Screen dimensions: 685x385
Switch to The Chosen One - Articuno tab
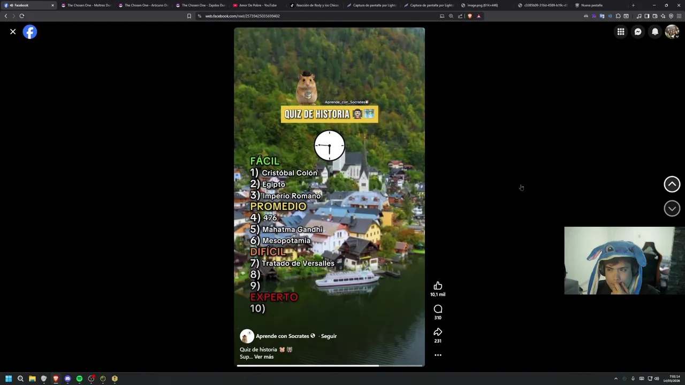(143, 5)
